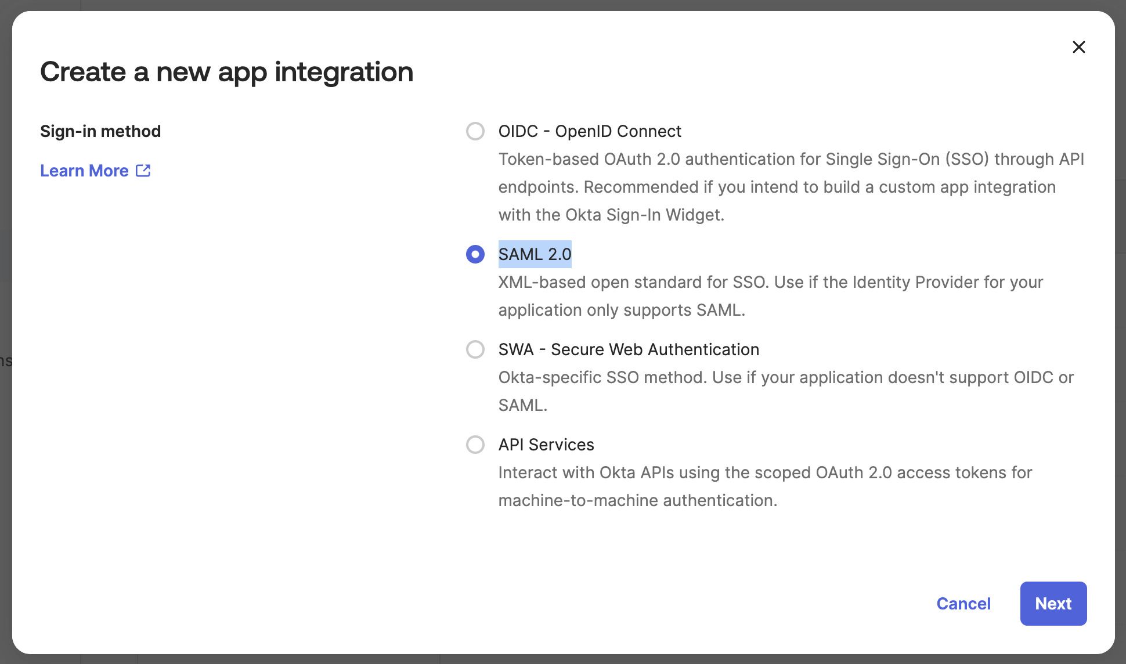Select the OIDC - OpenID Connect radio button

click(x=475, y=131)
